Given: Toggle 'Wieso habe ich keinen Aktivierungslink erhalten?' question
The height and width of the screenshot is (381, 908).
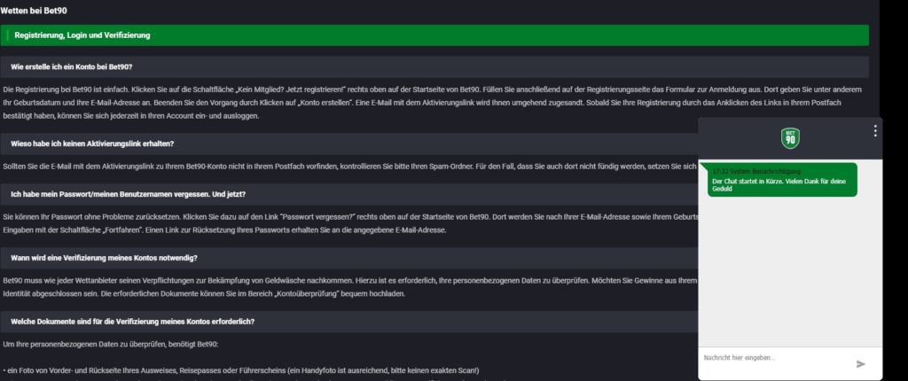Looking at the screenshot, I should click(x=349, y=144).
